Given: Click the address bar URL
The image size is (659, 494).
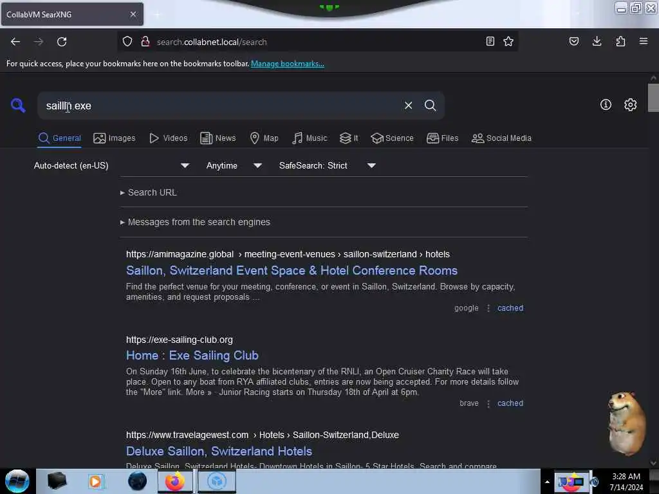Looking at the screenshot, I should [211, 42].
